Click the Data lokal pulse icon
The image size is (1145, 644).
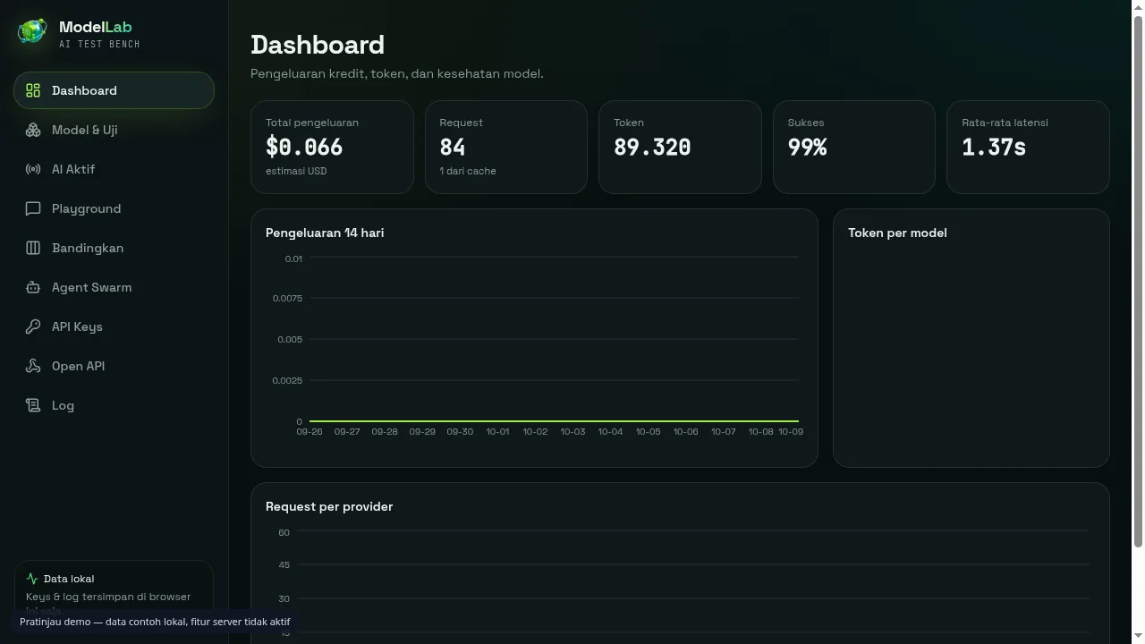point(32,579)
